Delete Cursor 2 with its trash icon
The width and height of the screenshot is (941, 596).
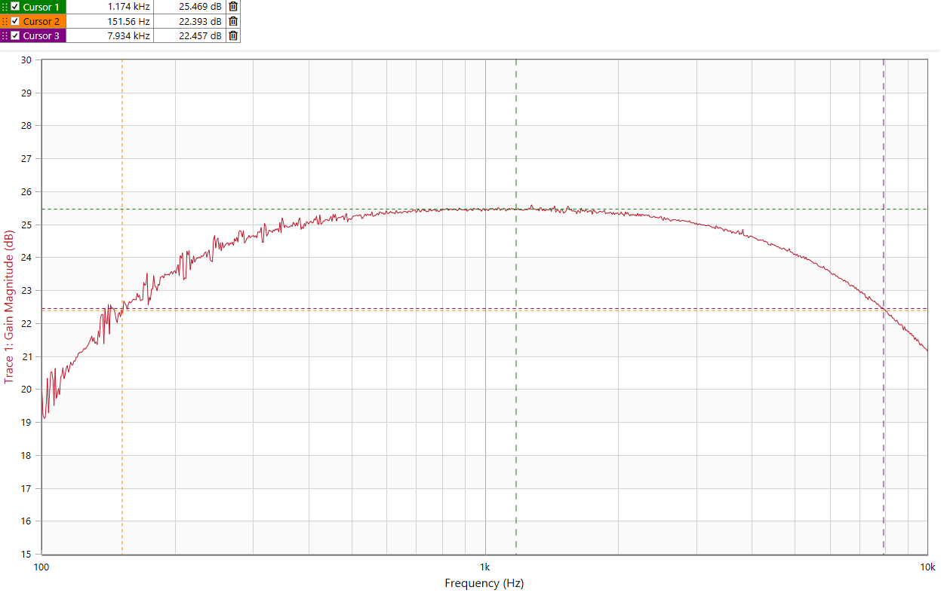click(233, 21)
